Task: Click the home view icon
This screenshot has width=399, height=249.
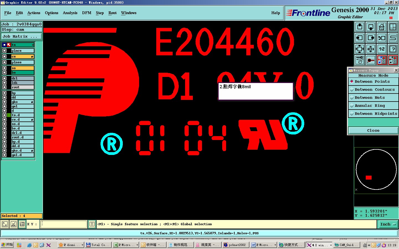Action: 382,27
